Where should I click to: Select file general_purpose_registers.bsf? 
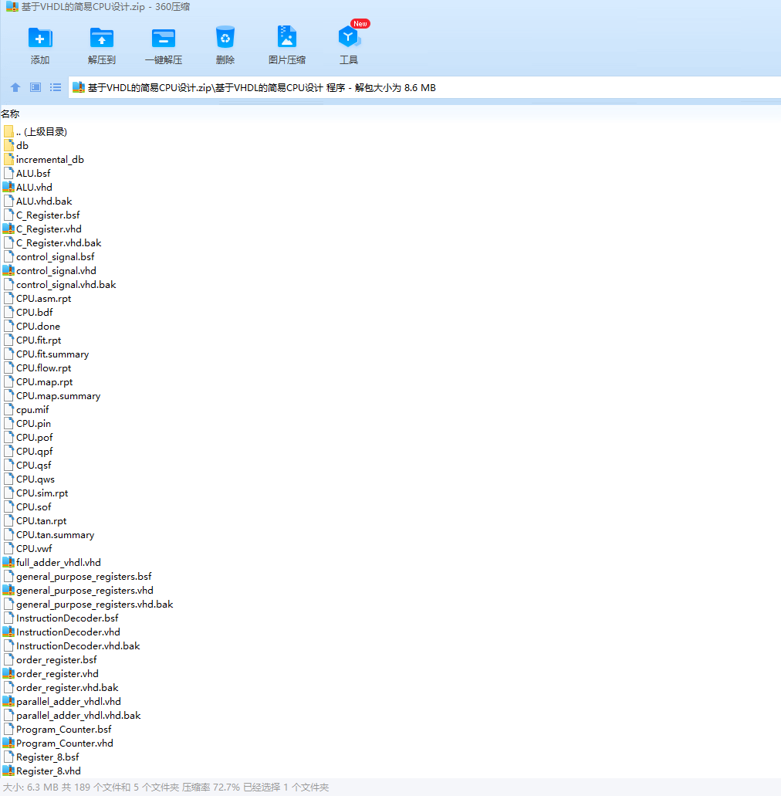pyautogui.click(x=83, y=577)
